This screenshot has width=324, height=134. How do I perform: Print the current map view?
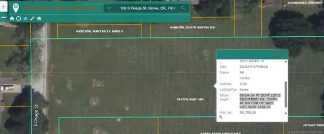click(39, 18)
